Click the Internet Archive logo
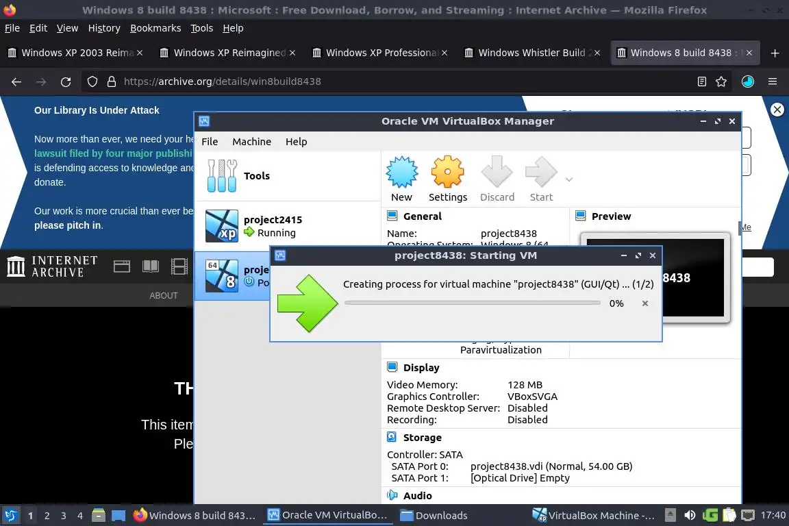 tap(52, 266)
